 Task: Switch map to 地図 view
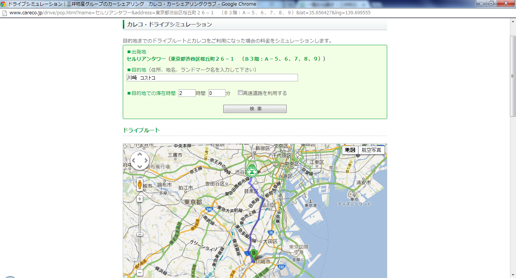point(350,150)
